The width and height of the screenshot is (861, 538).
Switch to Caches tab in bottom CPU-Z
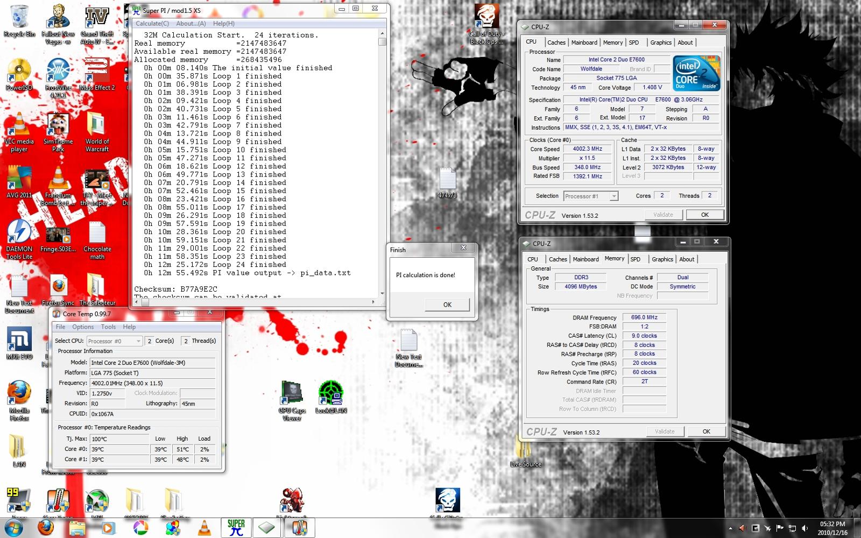[x=558, y=259]
